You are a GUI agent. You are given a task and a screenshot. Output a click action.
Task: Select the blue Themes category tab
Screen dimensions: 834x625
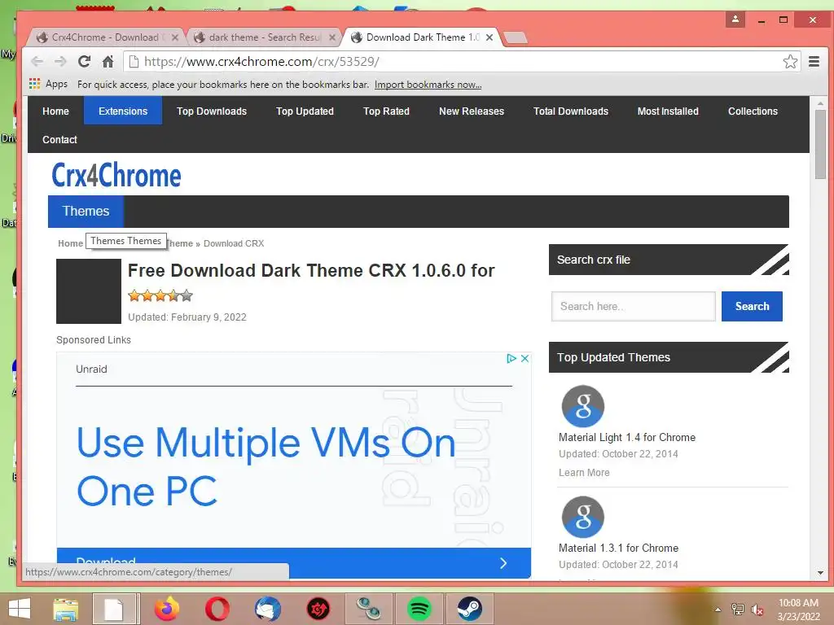coord(86,212)
